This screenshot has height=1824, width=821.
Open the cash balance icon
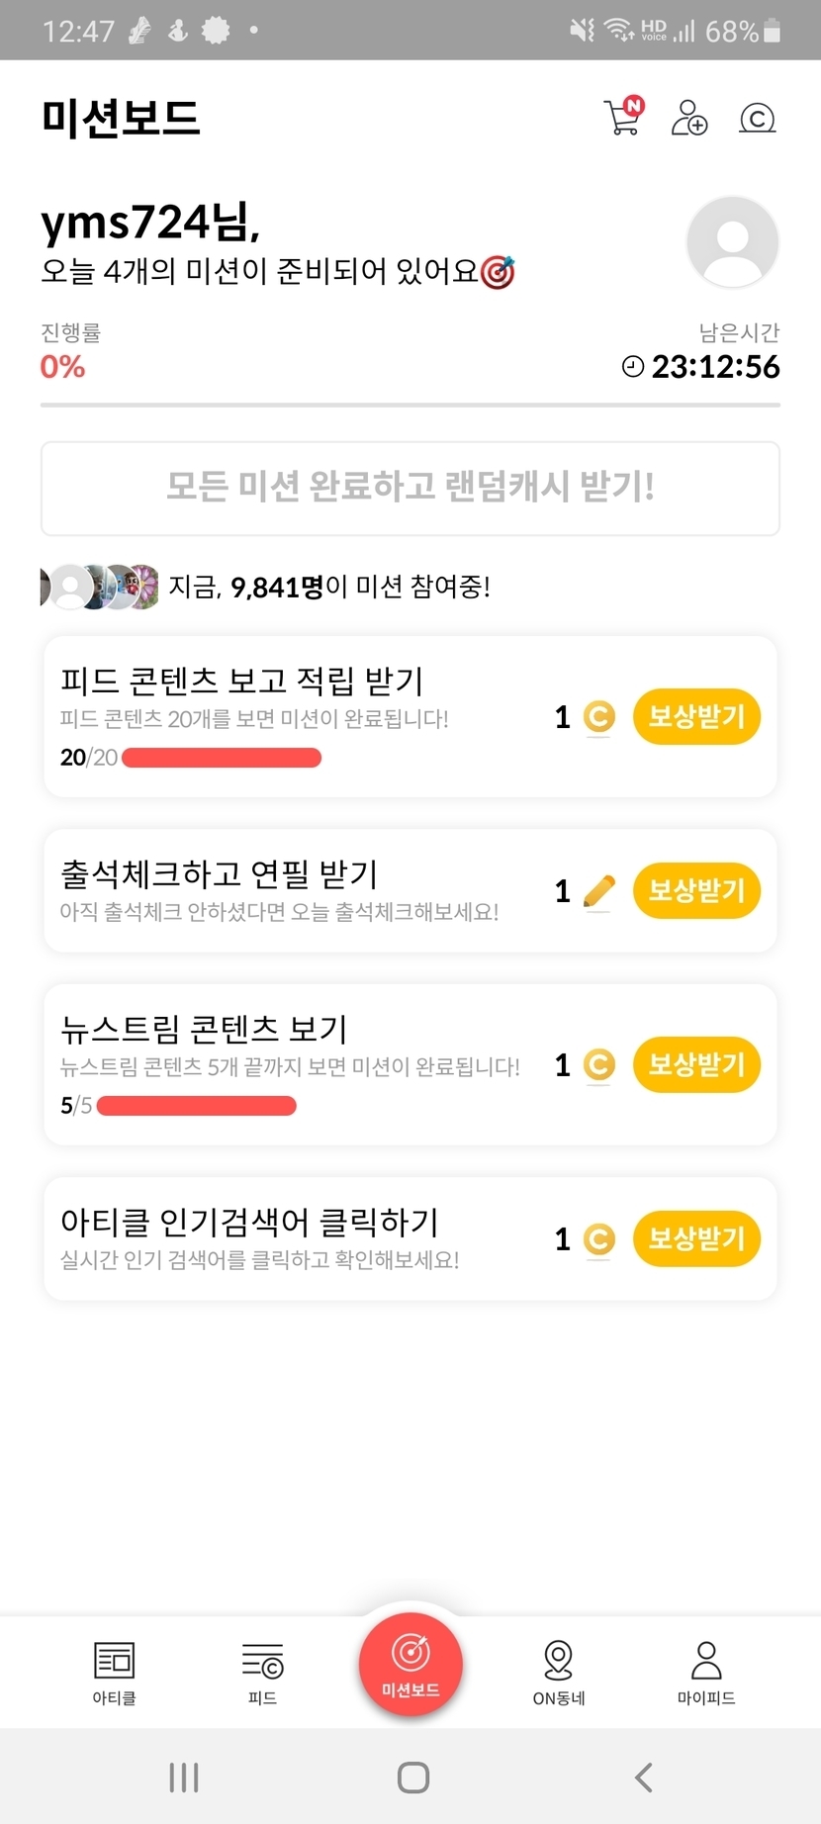[x=757, y=119]
